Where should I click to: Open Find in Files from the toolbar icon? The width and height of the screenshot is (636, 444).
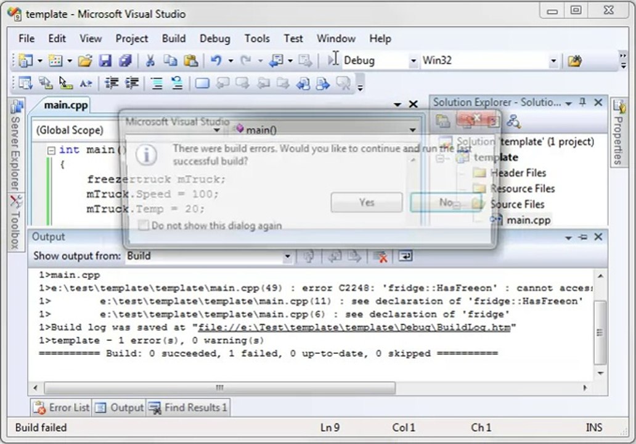(574, 61)
